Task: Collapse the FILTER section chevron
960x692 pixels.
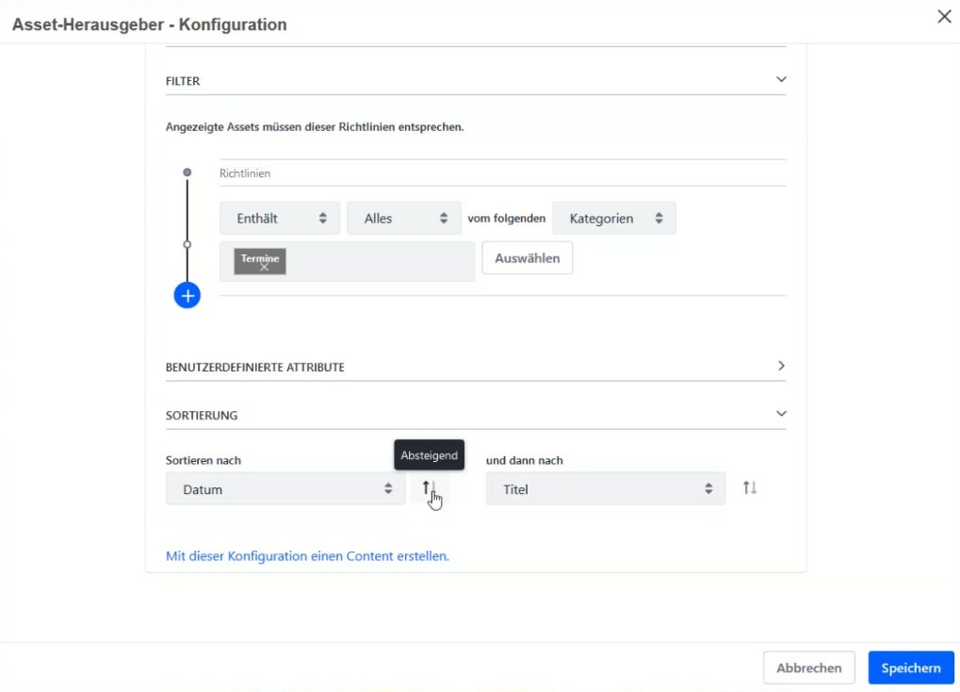Action: click(x=781, y=79)
